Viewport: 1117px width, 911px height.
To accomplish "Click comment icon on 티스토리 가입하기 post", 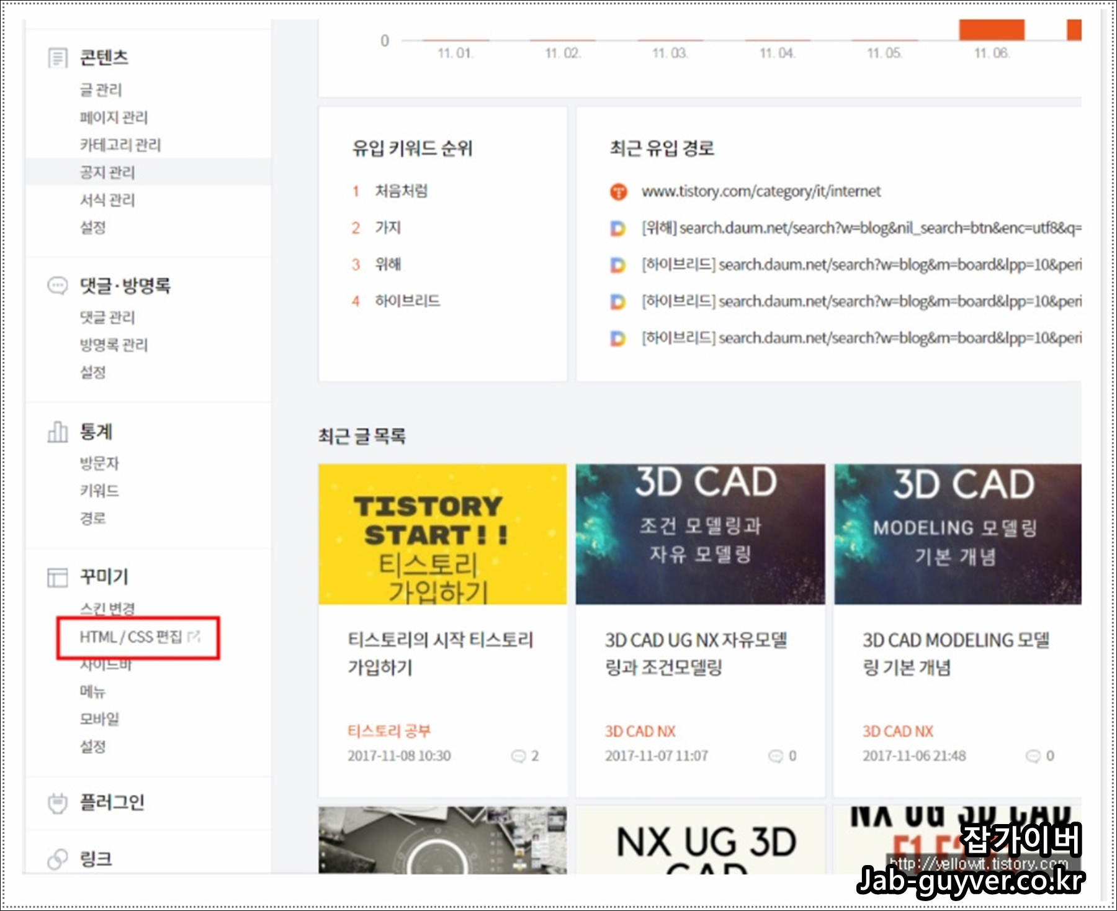I will pos(518,756).
